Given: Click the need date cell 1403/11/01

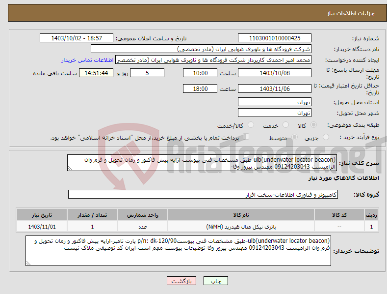Looking at the screenshot, I should (x=42, y=227).
